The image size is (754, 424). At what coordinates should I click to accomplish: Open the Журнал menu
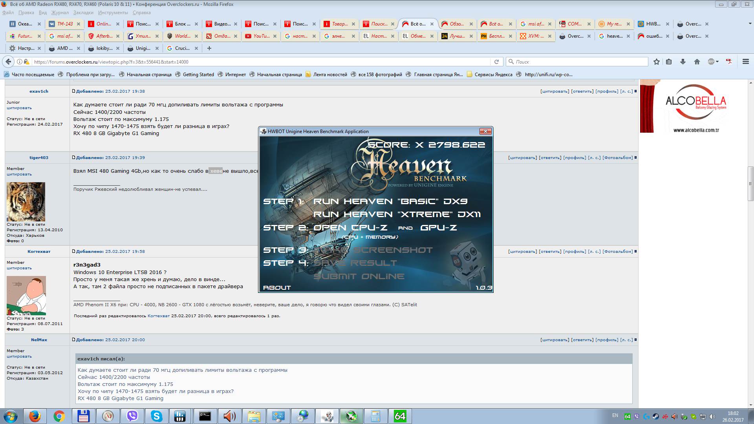click(x=60, y=13)
